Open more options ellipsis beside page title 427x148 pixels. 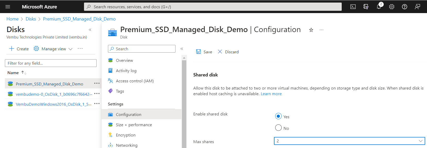[321, 30]
